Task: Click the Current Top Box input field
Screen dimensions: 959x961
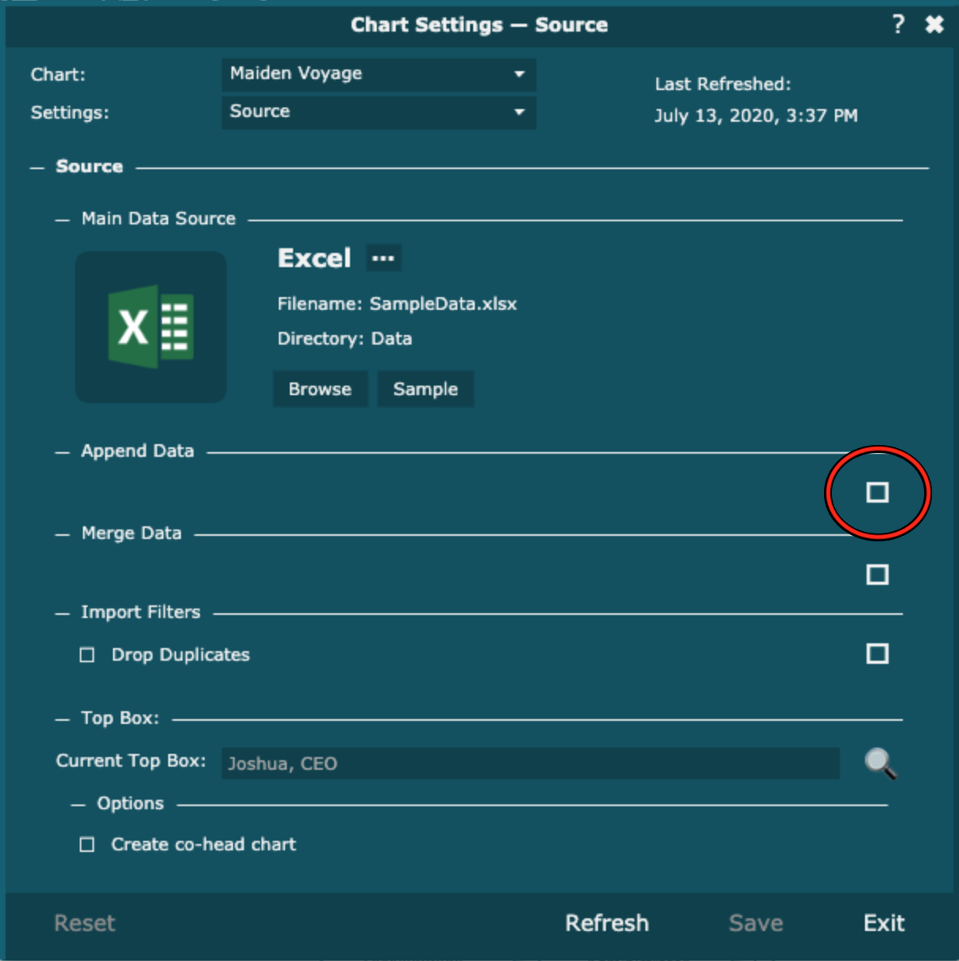Action: click(529, 763)
